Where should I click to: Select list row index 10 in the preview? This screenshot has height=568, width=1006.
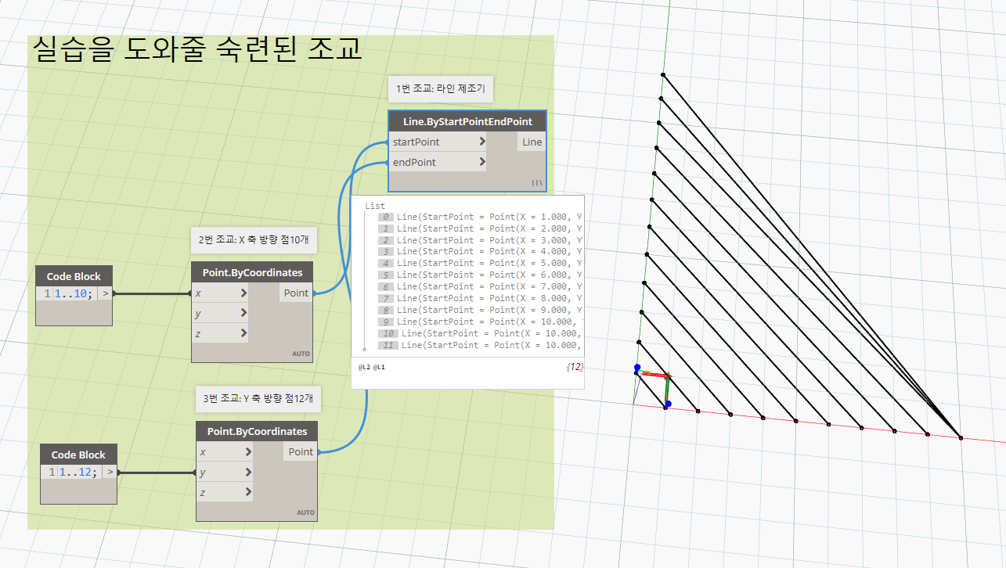click(x=481, y=333)
